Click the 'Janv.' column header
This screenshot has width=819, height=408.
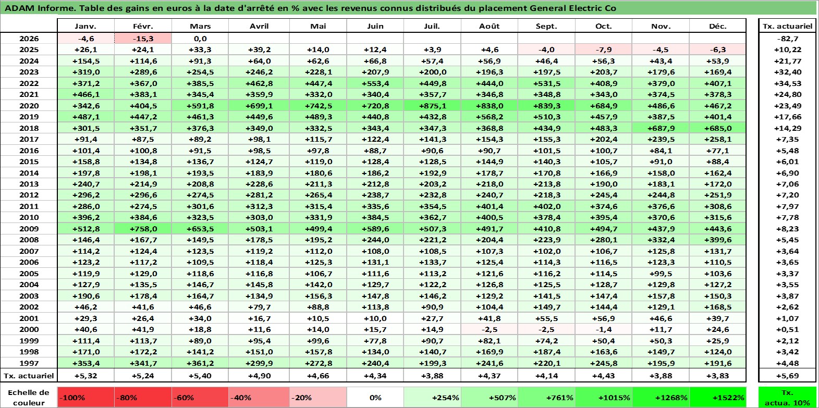[85, 26]
